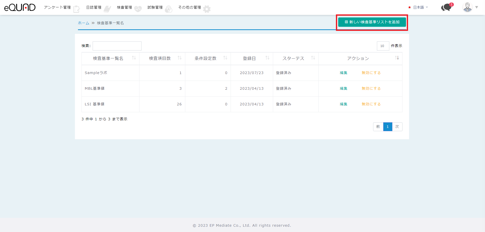Sort by 登録日 column arrows
Viewport: 485px width, 232px height.
tap(267, 58)
